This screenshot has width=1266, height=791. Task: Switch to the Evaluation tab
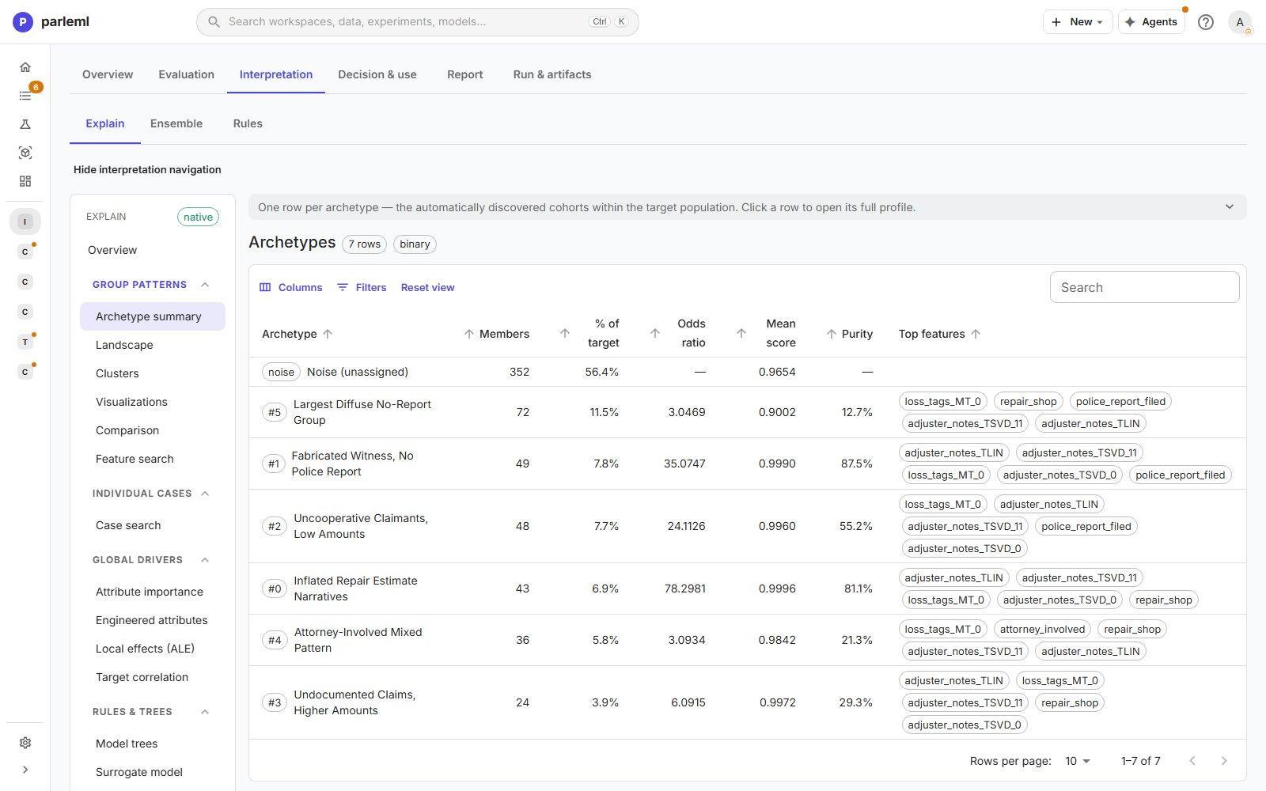(x=186, y=74)
